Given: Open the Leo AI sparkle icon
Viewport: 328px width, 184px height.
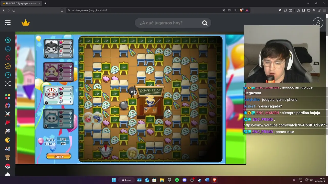Looking at the screenshot, I should point(314,10).
